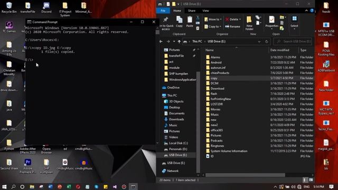This screenshot has height=190, width=338.
Task: Select Network in navigation pane
Action: point(173,171)
